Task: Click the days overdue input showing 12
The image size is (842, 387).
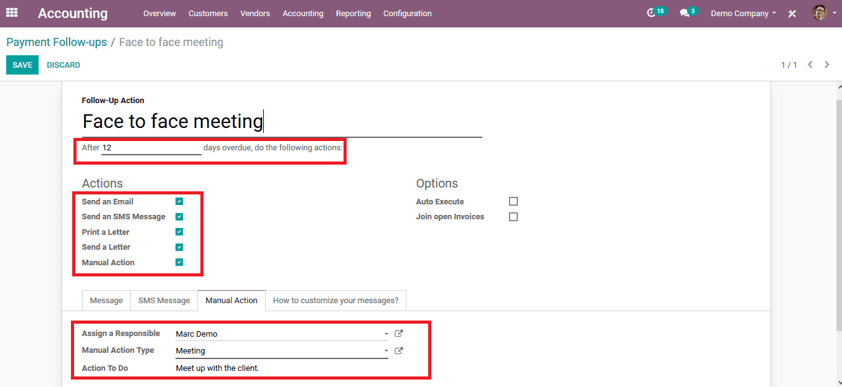Action: tap(151, 148)
